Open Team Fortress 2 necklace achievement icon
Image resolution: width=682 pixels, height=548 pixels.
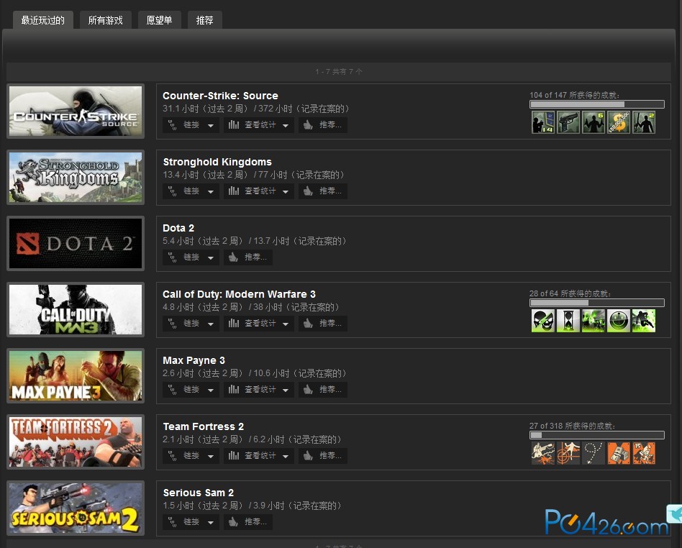pyautogui.click(x=594, y=453)
